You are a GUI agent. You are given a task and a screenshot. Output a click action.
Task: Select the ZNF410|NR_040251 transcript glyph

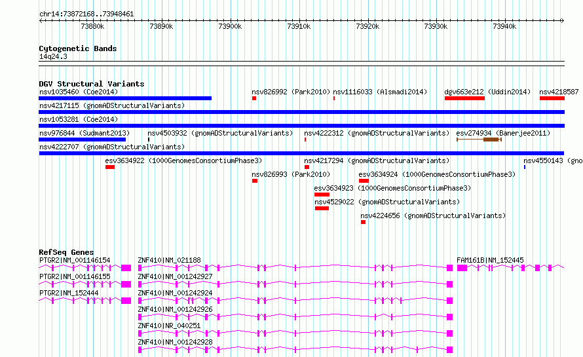(295, 333)
